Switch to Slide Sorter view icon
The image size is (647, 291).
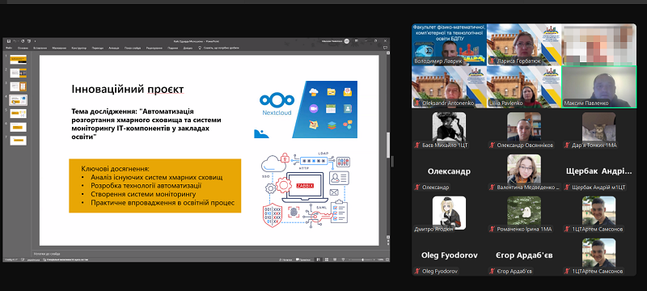(327, 259)
